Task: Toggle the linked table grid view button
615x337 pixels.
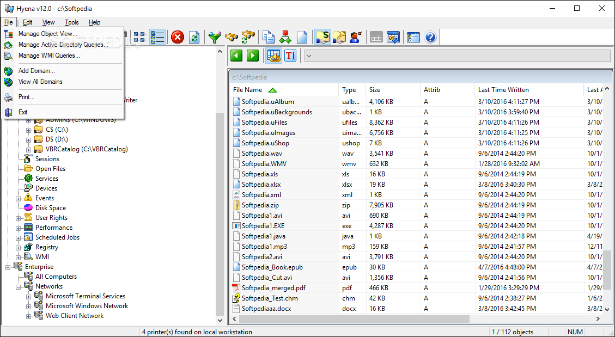Action: (x=273, y=56)
